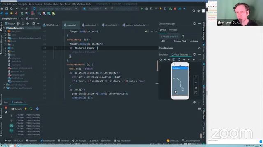Navigate back with the left arrow icon
263x147 pixels.
17,9
